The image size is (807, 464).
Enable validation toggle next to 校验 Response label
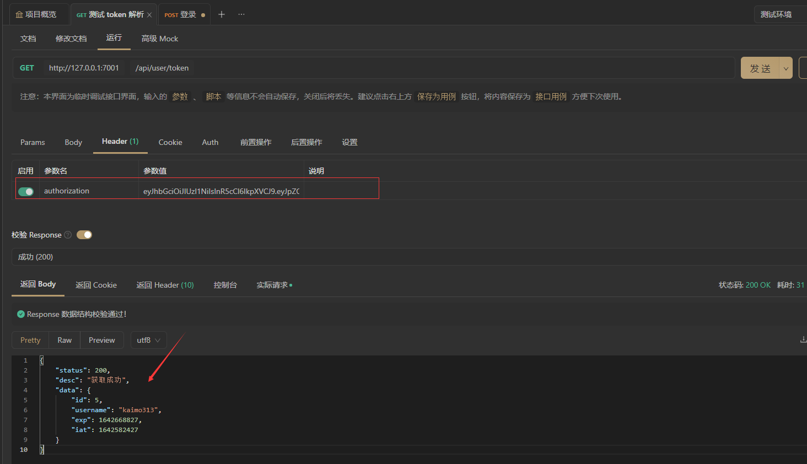(84, 234)
